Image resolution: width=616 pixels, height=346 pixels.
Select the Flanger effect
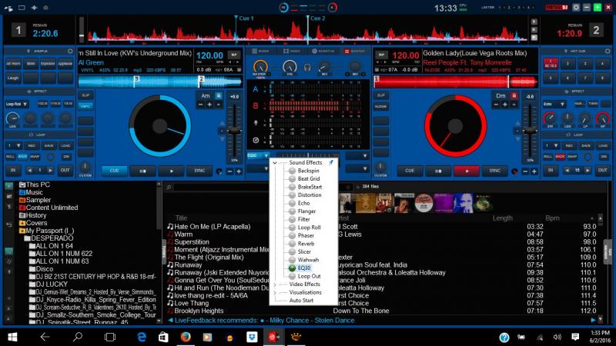pos(306,211)
